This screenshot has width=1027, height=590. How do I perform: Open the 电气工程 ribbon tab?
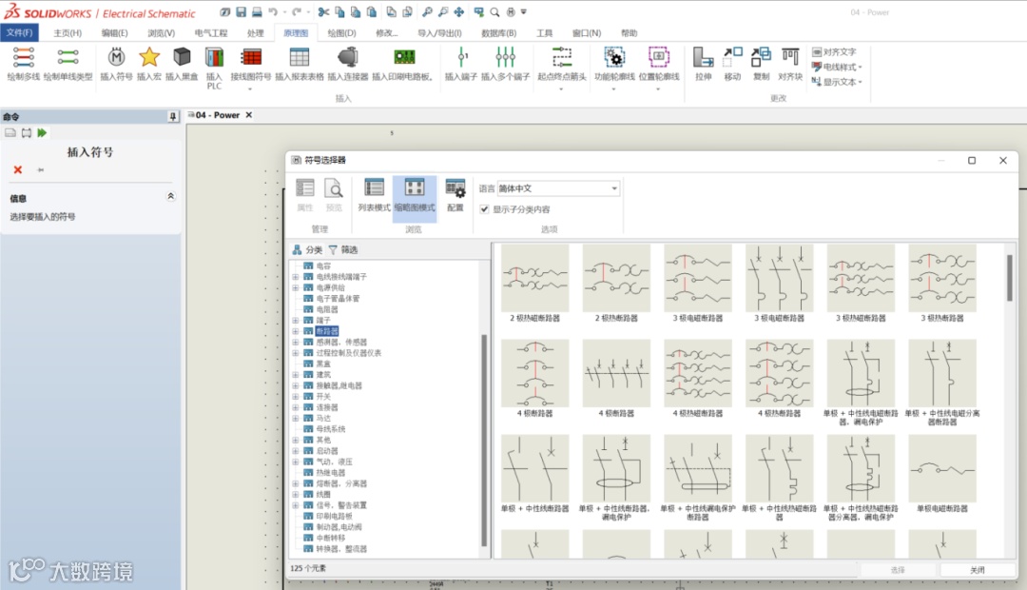pyautogui.click(x=211, y=33)
